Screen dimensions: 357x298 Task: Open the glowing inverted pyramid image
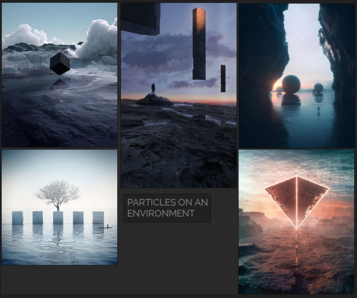(296, 222)
